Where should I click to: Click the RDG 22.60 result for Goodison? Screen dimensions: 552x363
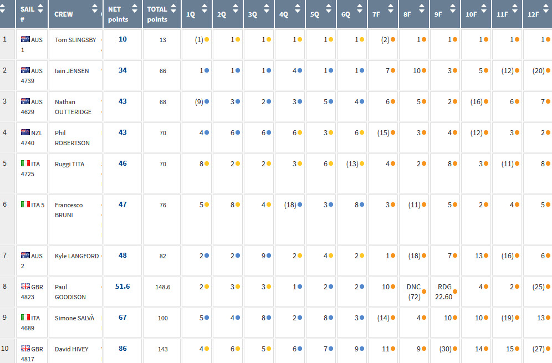(444, 292)
